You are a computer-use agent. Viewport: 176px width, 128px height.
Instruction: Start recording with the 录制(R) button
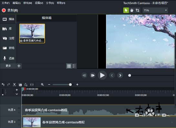point(10,10)
